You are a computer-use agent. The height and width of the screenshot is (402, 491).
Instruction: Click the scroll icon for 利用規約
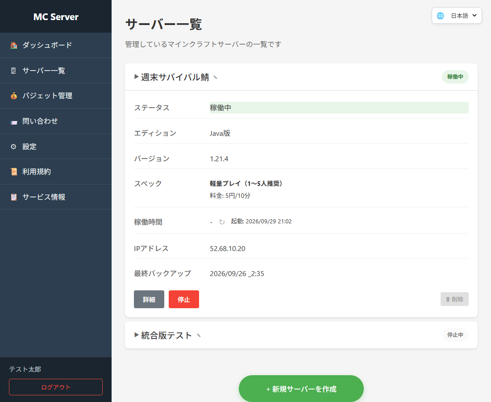(14, 172)
